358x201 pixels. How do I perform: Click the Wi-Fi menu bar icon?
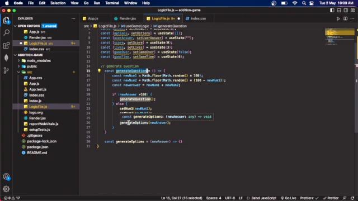click(x=295, y=3)
